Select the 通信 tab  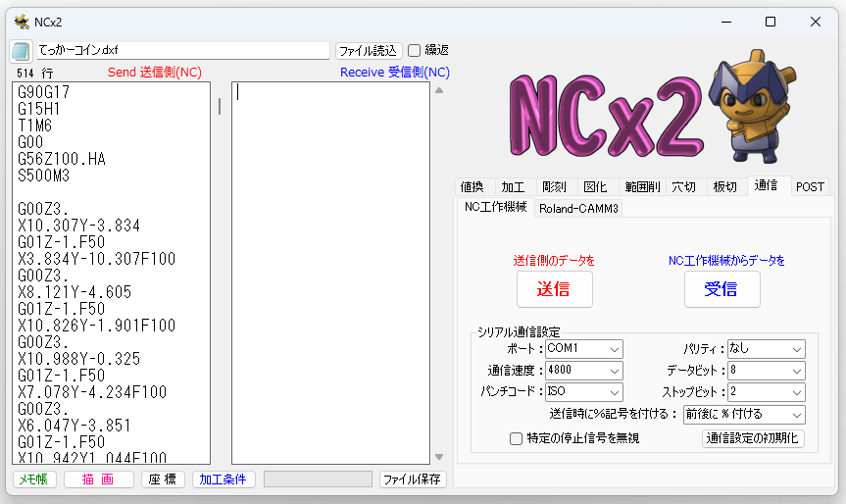(x=767, y=185)
